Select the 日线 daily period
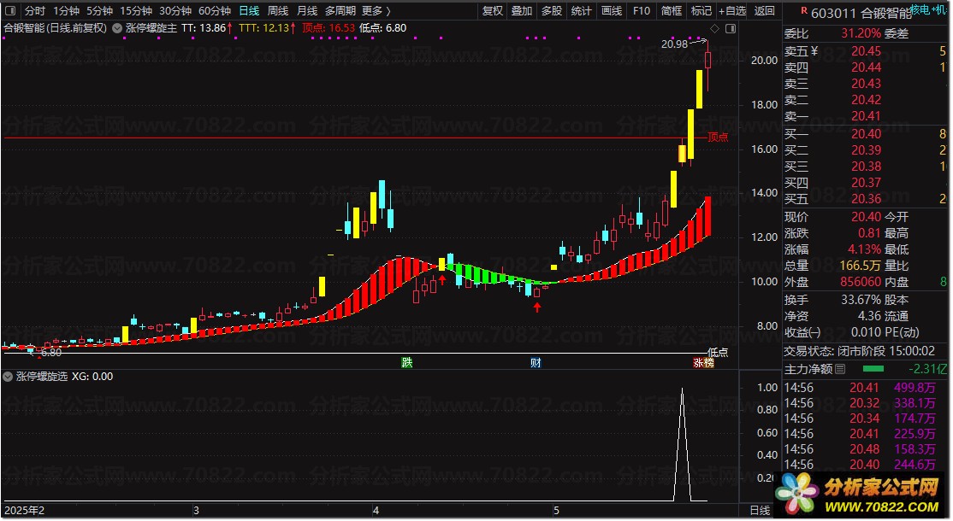Image resolution: width=953 pixels, height=521 pixels. (249, 11)
